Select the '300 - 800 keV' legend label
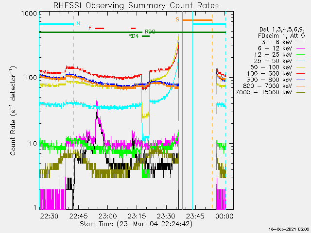The image size is (311, 233). pos(269,80)
